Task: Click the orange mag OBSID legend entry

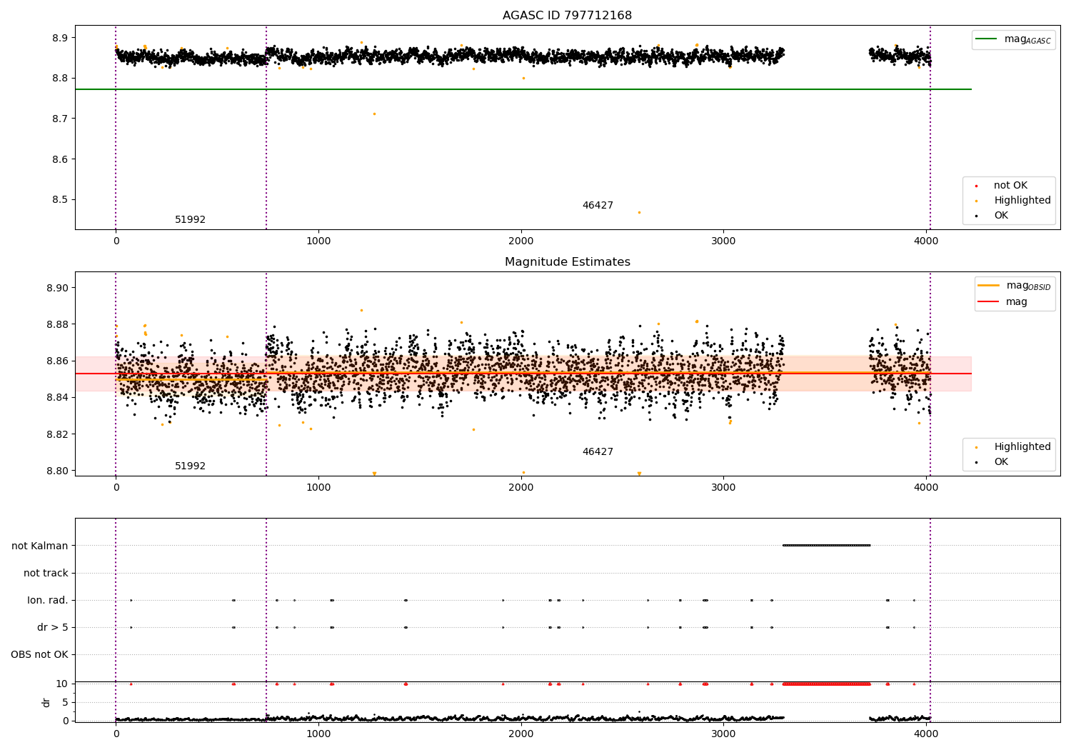Action: [x=1014, y=286]
